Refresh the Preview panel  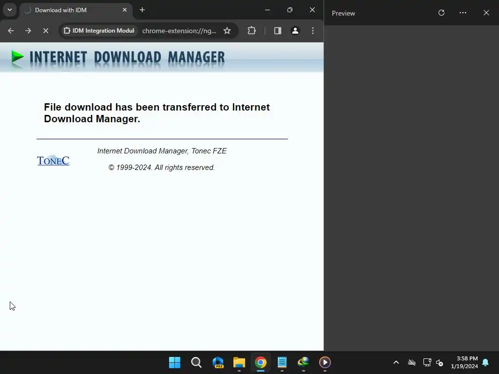coord(441,13)
